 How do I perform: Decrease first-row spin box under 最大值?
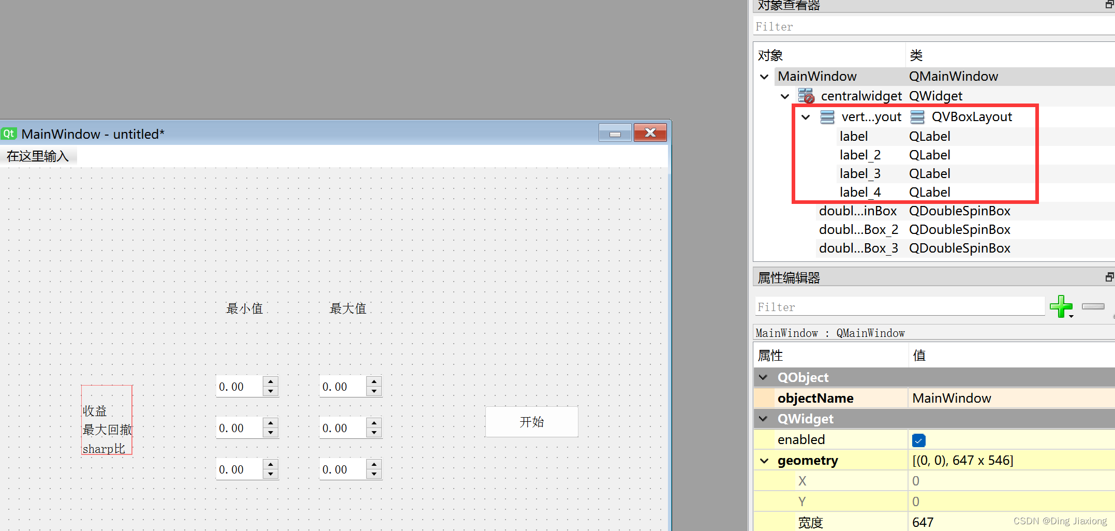click(374, 391)
